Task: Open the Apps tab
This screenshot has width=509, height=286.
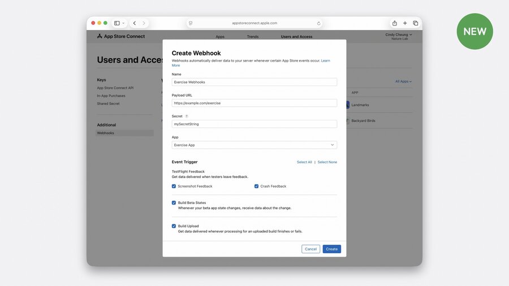Action: [220, 37]
